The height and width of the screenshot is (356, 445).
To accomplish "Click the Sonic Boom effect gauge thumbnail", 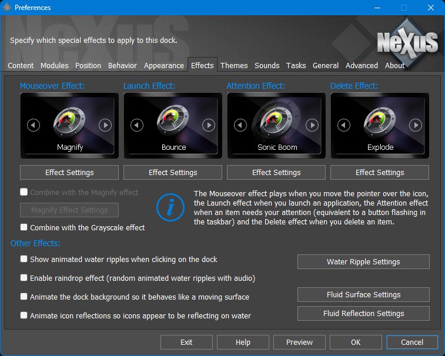I will click(x=276, y=122).
